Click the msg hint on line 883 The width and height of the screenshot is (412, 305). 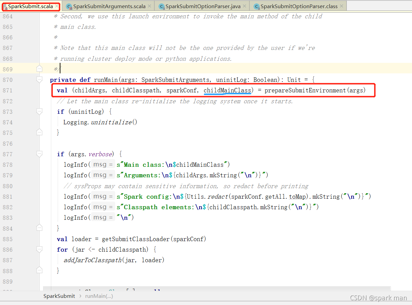[x=103, y=217]
